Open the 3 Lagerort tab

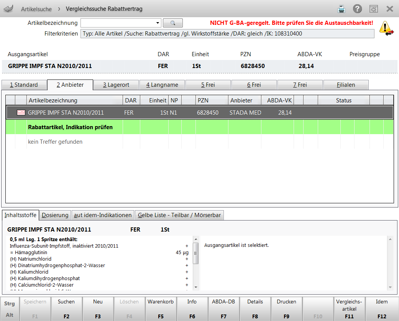(x=116, y=85)
